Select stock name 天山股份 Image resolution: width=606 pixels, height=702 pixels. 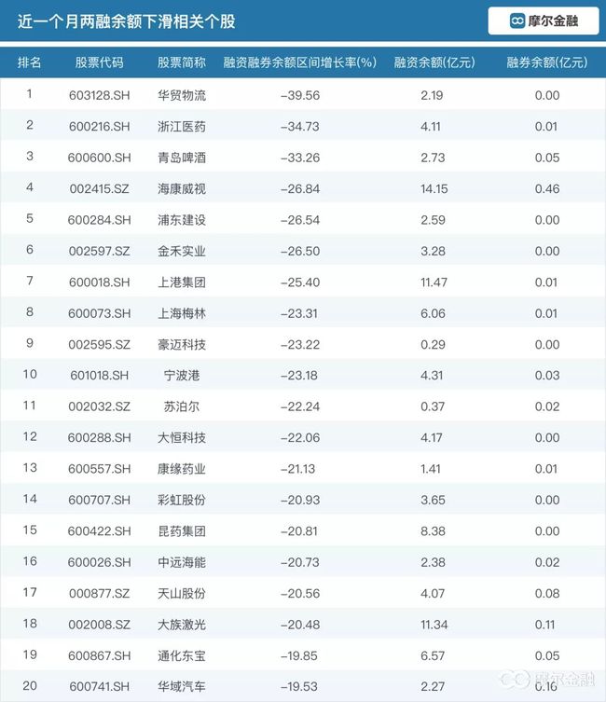182,593
